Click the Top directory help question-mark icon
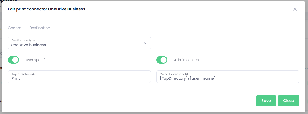Image resolution: width=308 pixels, height=114 pixels. 33,74
